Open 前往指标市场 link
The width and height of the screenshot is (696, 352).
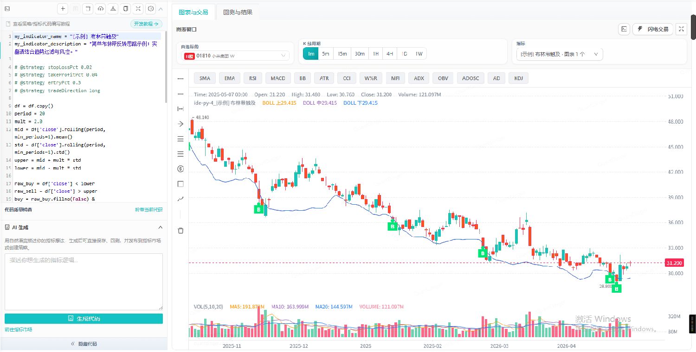pos(19,330)
